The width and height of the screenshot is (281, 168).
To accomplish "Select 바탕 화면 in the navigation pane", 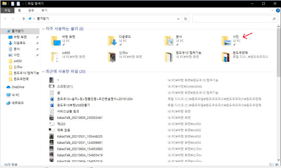I will (x=20, y=37).
